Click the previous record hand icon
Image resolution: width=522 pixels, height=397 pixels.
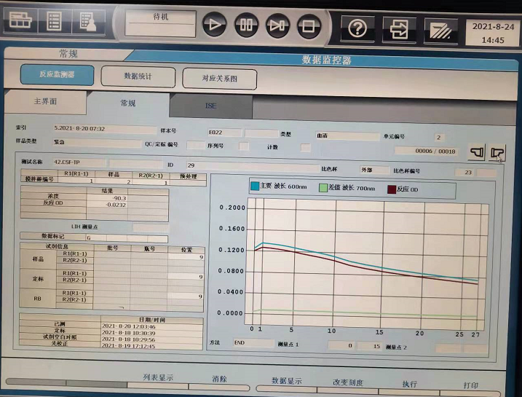tap(477, 152)
